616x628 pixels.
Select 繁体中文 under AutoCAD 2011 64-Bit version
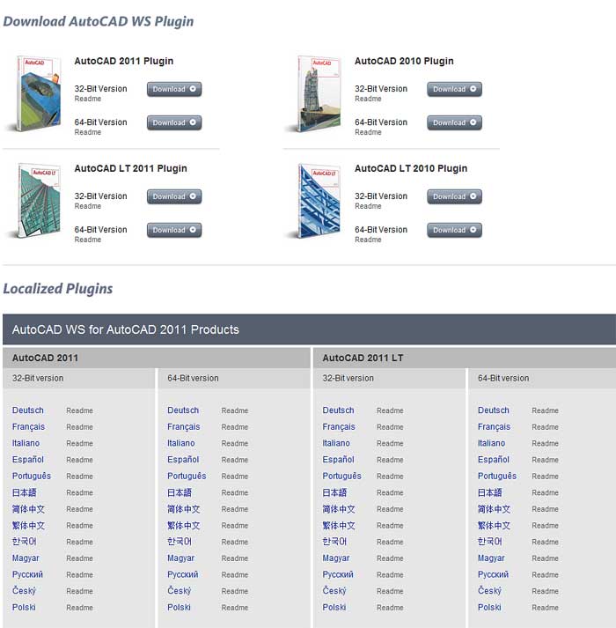point(183,526)
